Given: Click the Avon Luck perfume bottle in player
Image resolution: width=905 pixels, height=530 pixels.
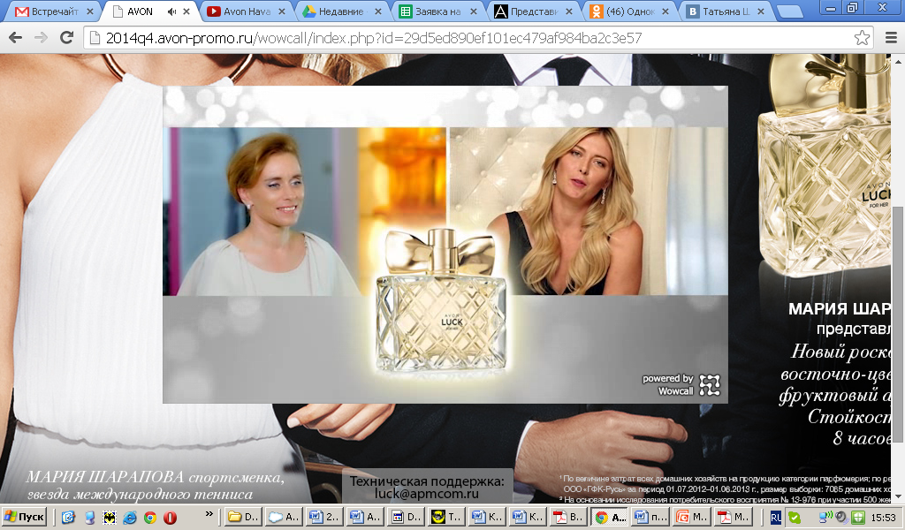Looking at the screenshot, I should tap(441, 301).
